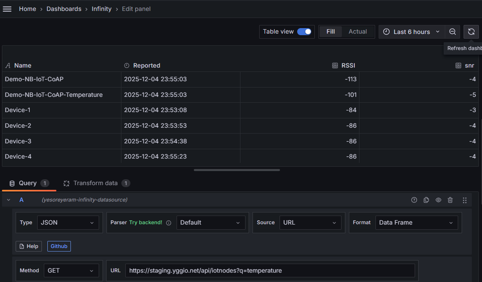This screenshot has height=282, width=482.
Task: Click the Help button
Action: pos(29,246)
